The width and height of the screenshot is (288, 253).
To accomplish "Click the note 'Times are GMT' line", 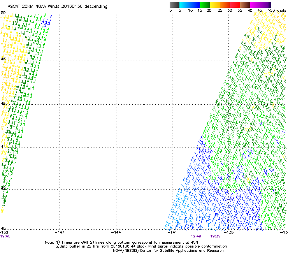I will pyautogui.click(x=121, y=242).
